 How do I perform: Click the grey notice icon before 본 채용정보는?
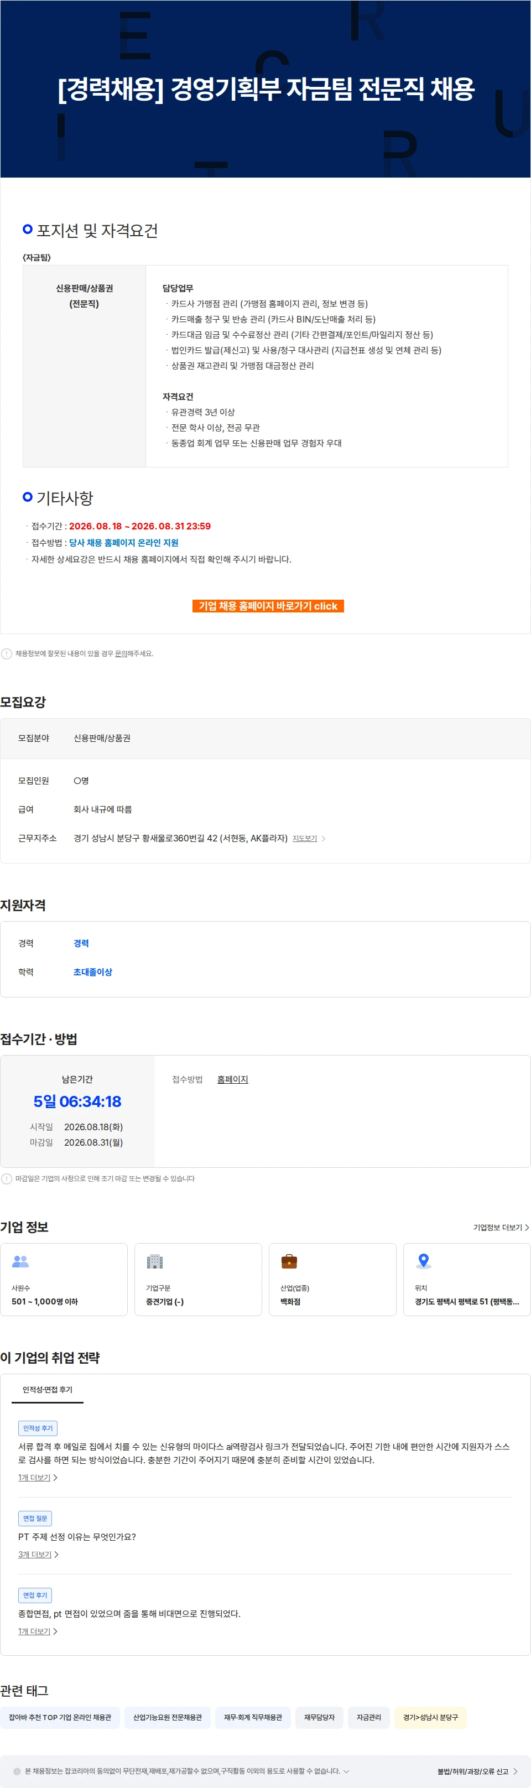tap(17, 1771)
